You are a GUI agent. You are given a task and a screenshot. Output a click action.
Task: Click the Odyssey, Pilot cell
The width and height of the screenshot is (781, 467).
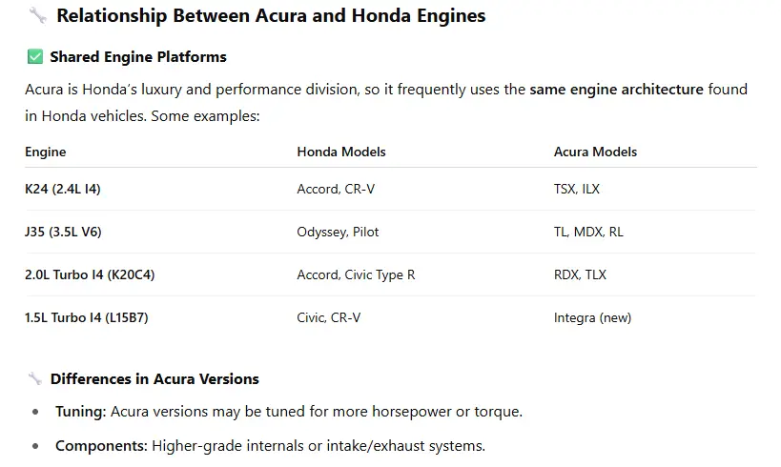tap(332, 232)
